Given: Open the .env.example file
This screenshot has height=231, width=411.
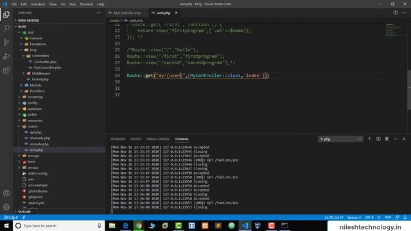Looking at the screenshot, I should pyautogui.click(x=37, y=185).
